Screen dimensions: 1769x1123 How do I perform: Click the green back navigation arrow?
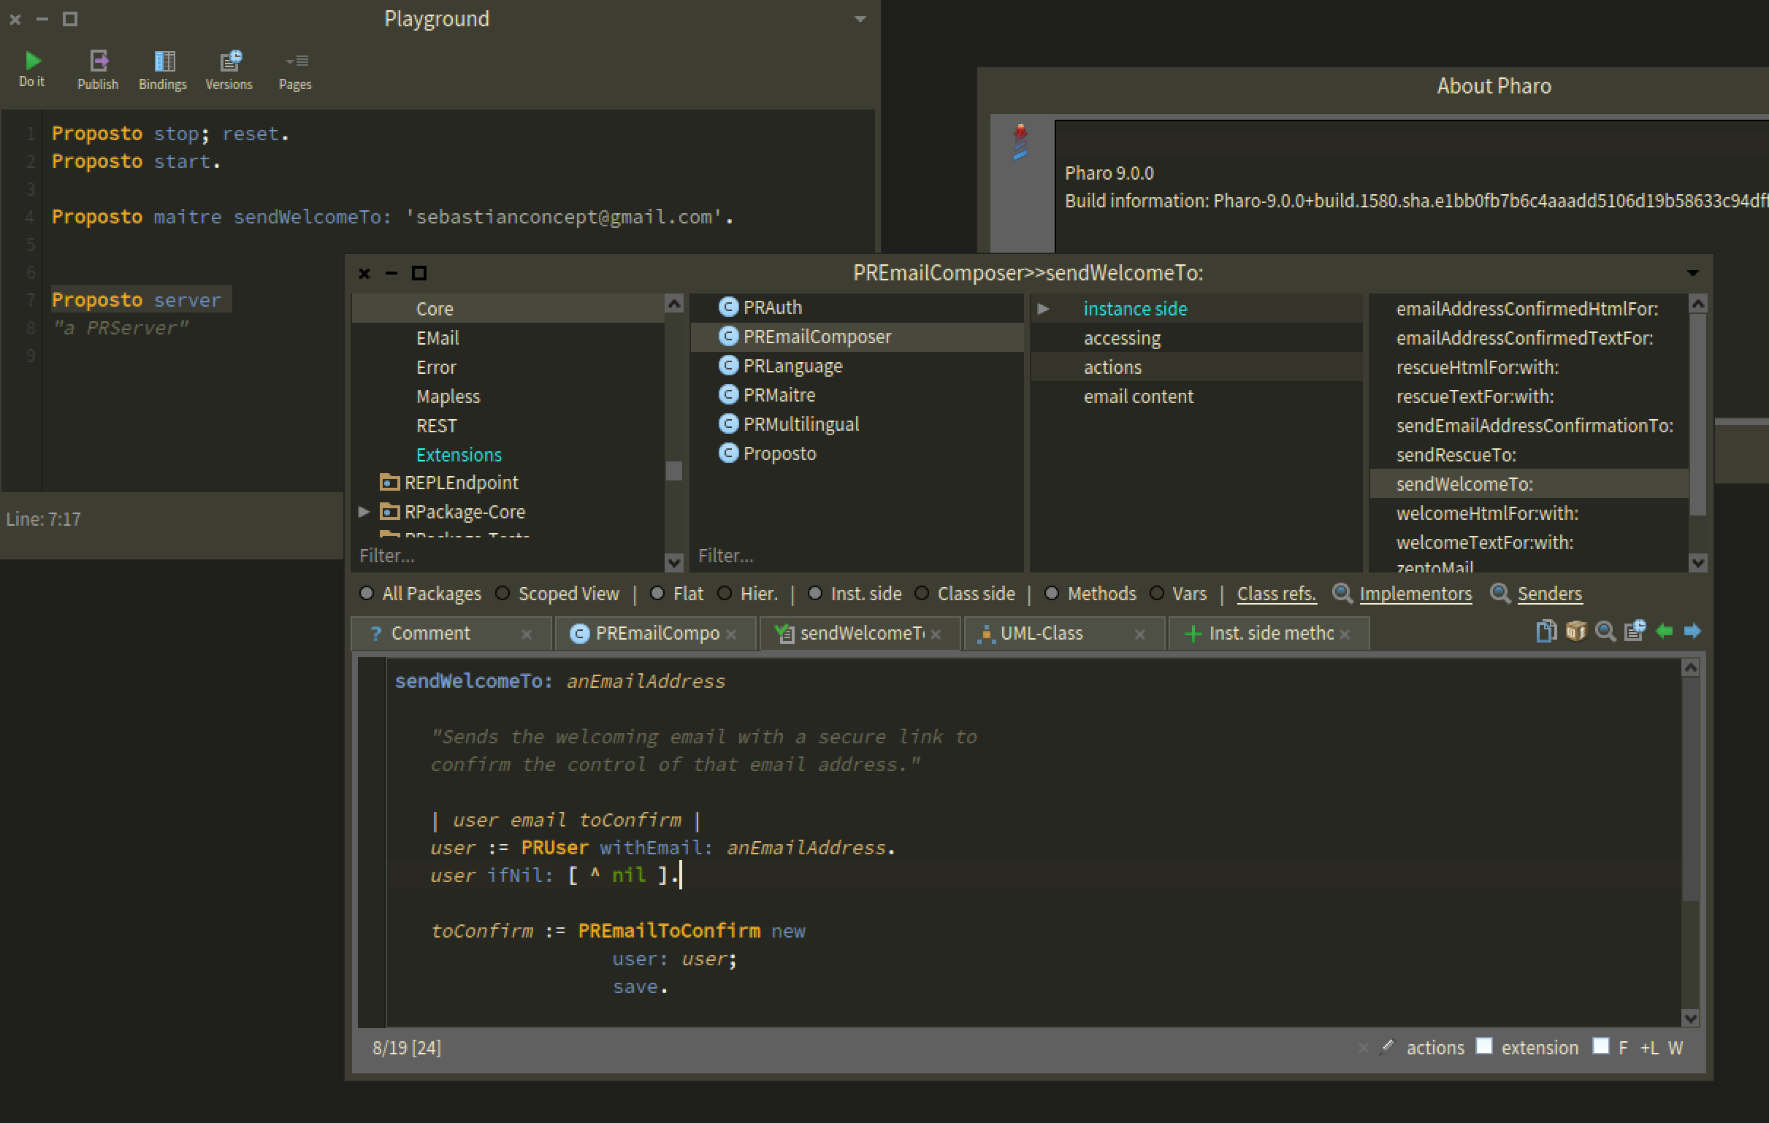pos(1664,632)
